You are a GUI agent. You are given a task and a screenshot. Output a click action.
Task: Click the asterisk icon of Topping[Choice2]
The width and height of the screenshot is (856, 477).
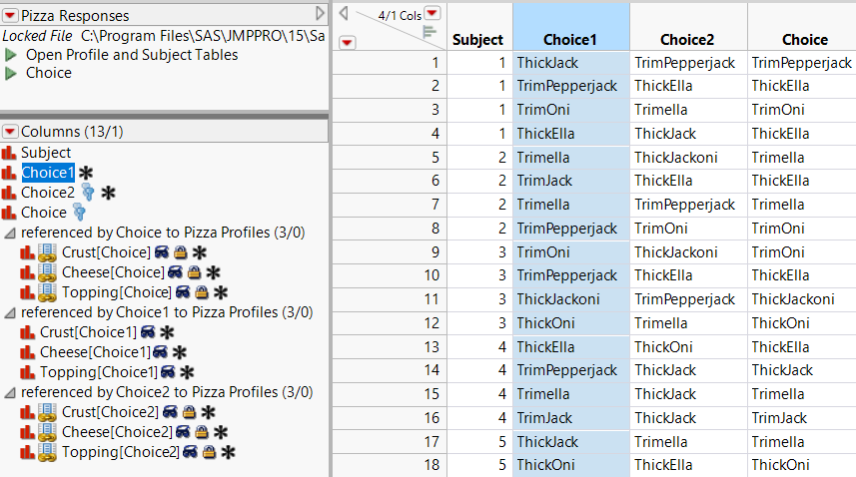coord(228,452)
